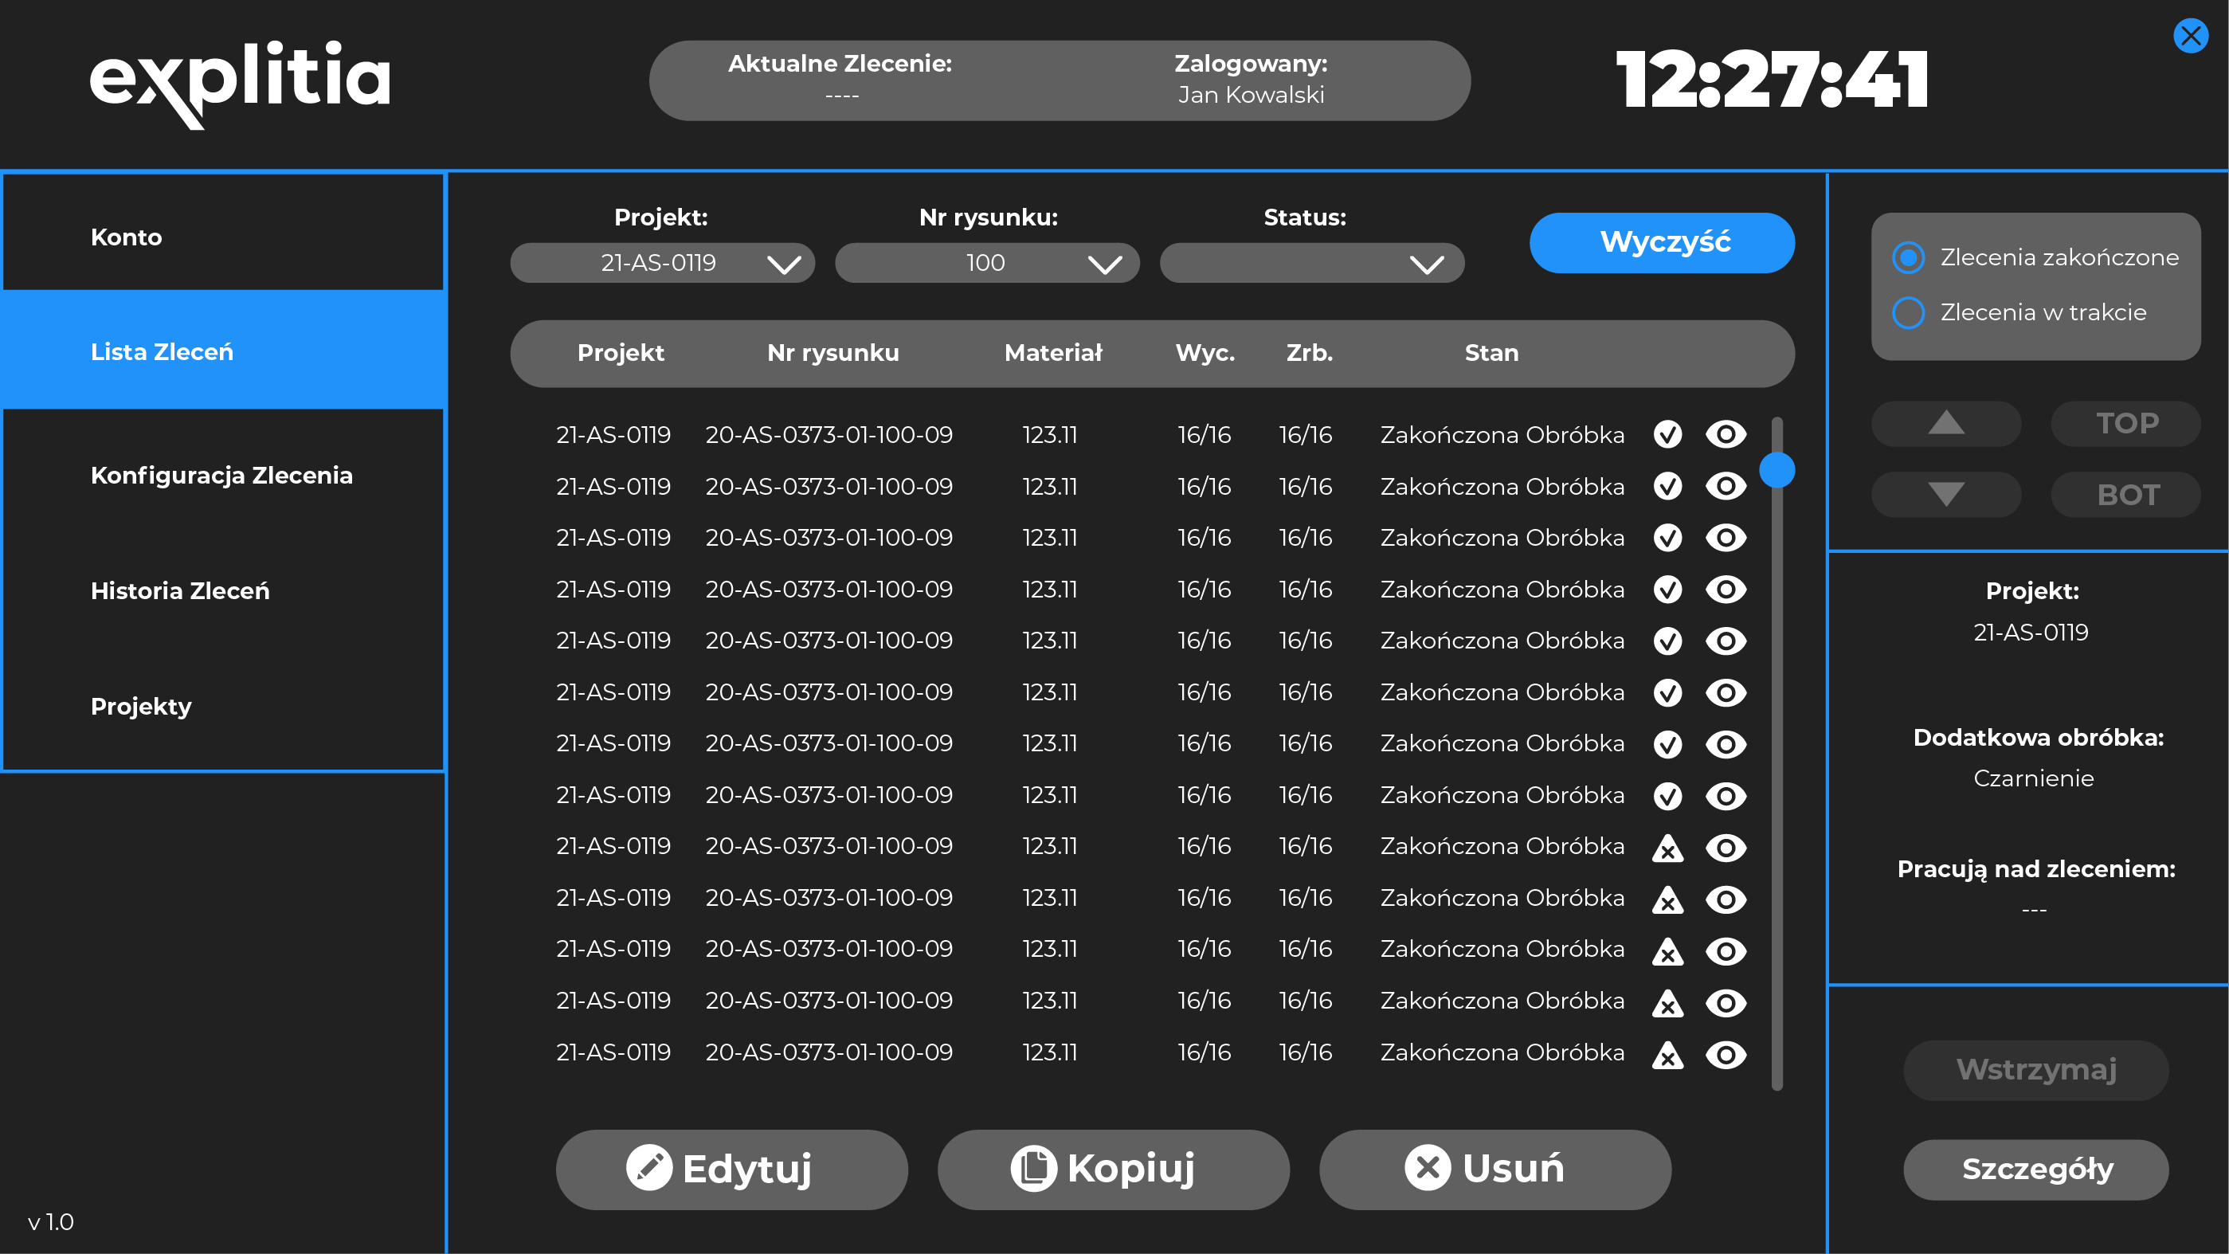Click the checkmark status icon in the third row
2229x1254 pixels.
(x=1667, y=538)
